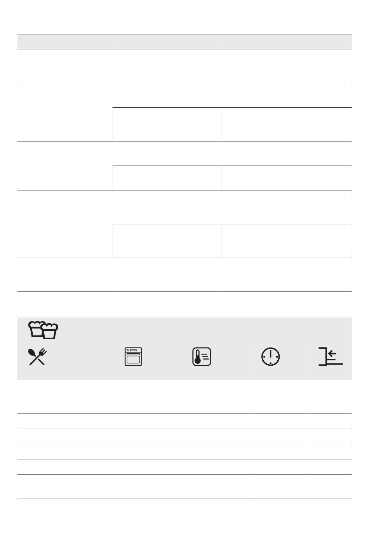Select the shelf position arrow icon
This screenshot has width=369, height=534.
(331, 357)
